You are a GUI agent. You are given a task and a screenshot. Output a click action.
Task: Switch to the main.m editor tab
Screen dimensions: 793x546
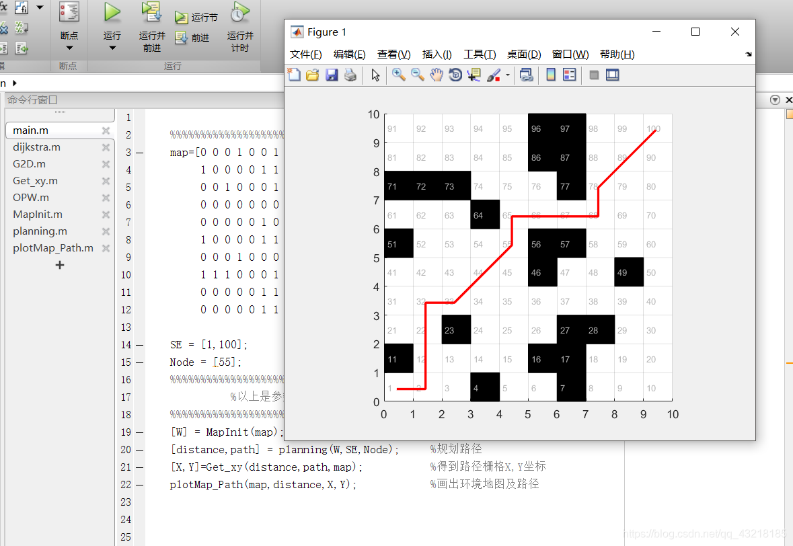coord(31,130)
